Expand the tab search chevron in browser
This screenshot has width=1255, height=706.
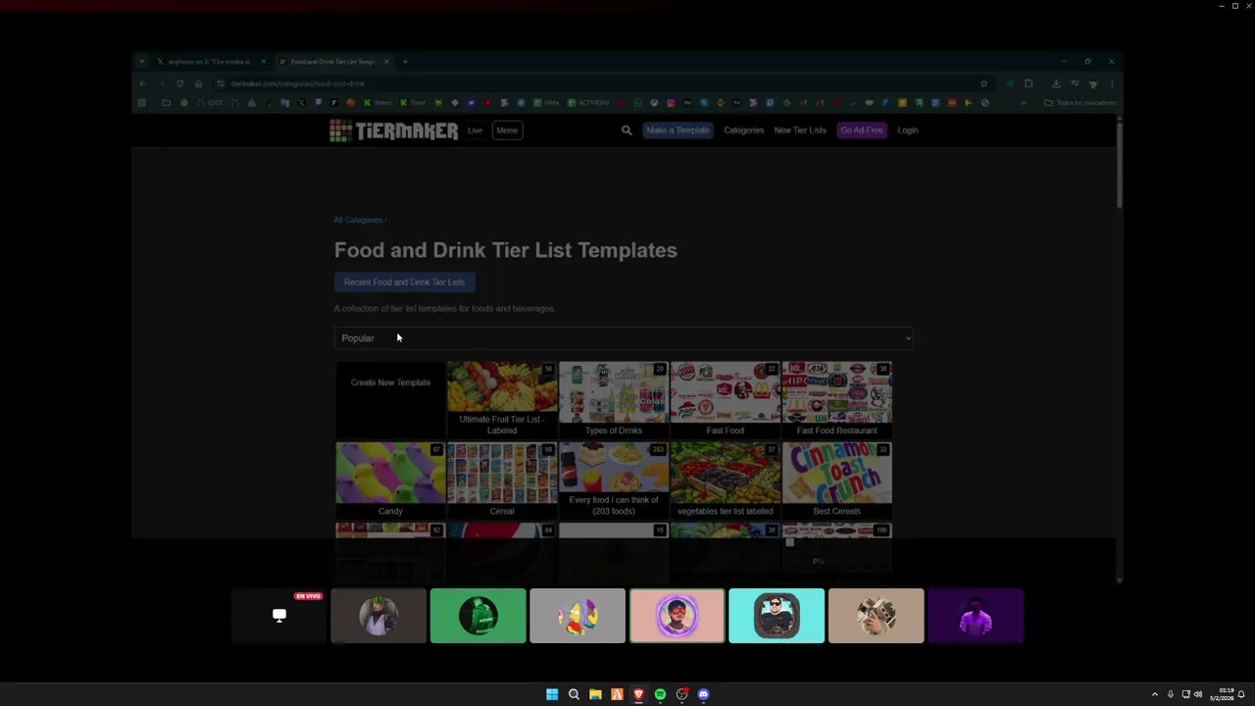[x=141, y=62]
